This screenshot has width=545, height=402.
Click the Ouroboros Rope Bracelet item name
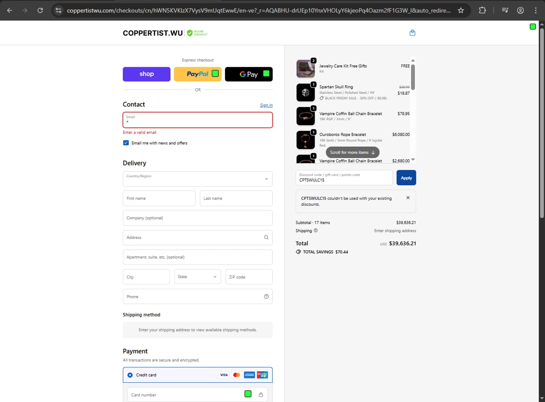click(343, 135)
